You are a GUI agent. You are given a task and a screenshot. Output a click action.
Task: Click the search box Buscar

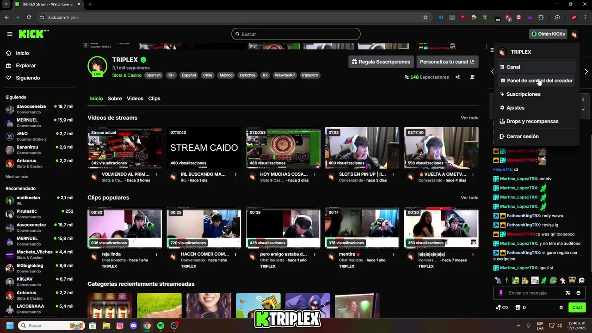coord(296,34)
